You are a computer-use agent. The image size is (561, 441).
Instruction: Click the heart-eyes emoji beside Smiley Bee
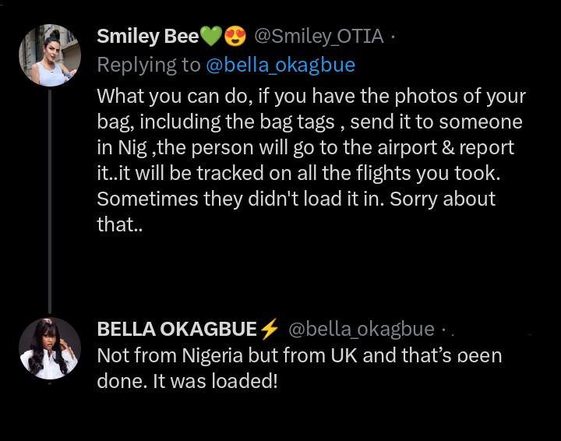[235, 36]
